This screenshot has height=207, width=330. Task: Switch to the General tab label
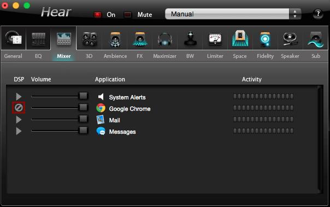pyautogui.click(x=13, y=56)
